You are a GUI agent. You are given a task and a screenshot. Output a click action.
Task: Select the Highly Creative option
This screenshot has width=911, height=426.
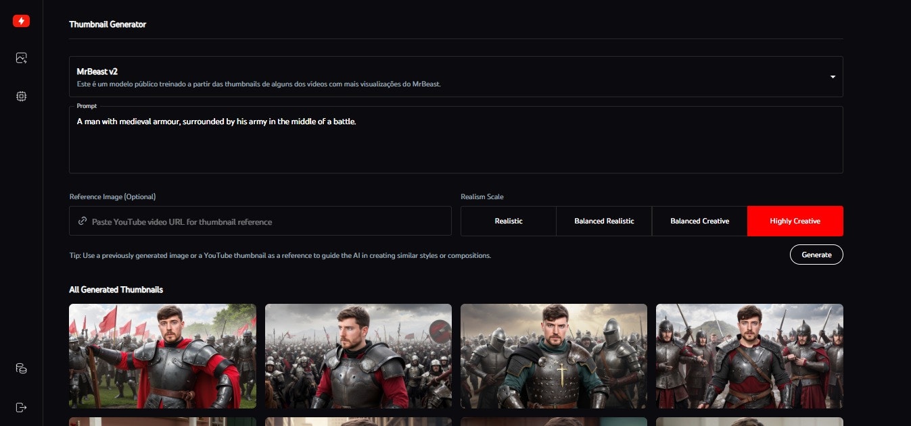795,221
